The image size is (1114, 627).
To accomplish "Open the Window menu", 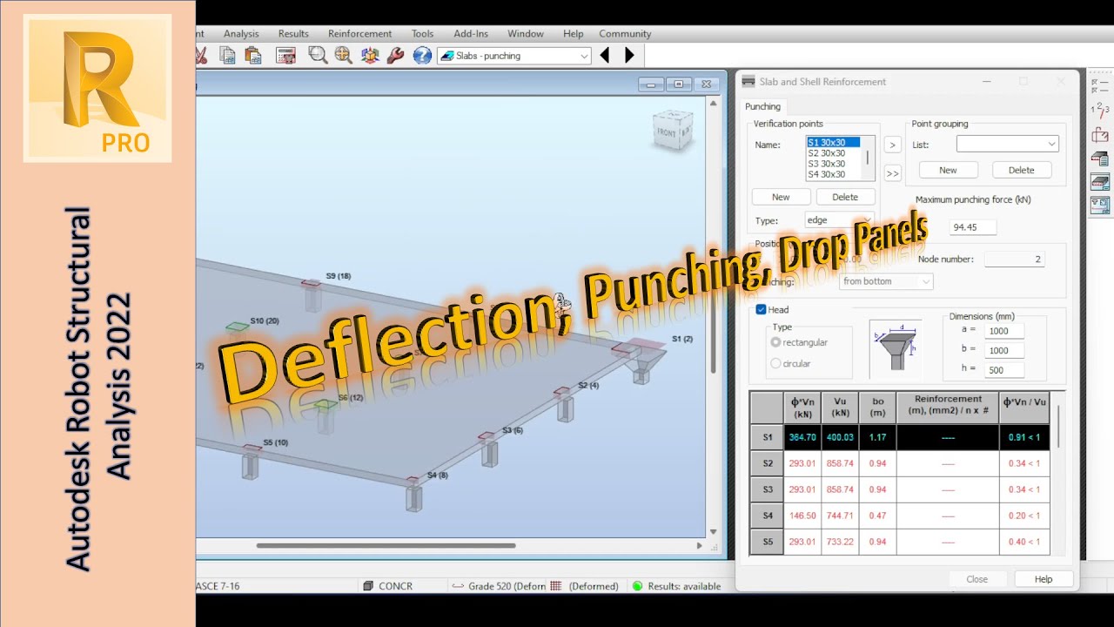I will pos(526,33).
